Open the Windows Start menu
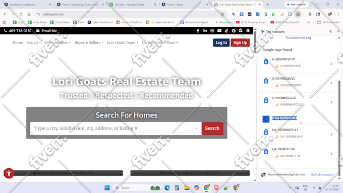The image size is (343, 193). coord(107,188)
